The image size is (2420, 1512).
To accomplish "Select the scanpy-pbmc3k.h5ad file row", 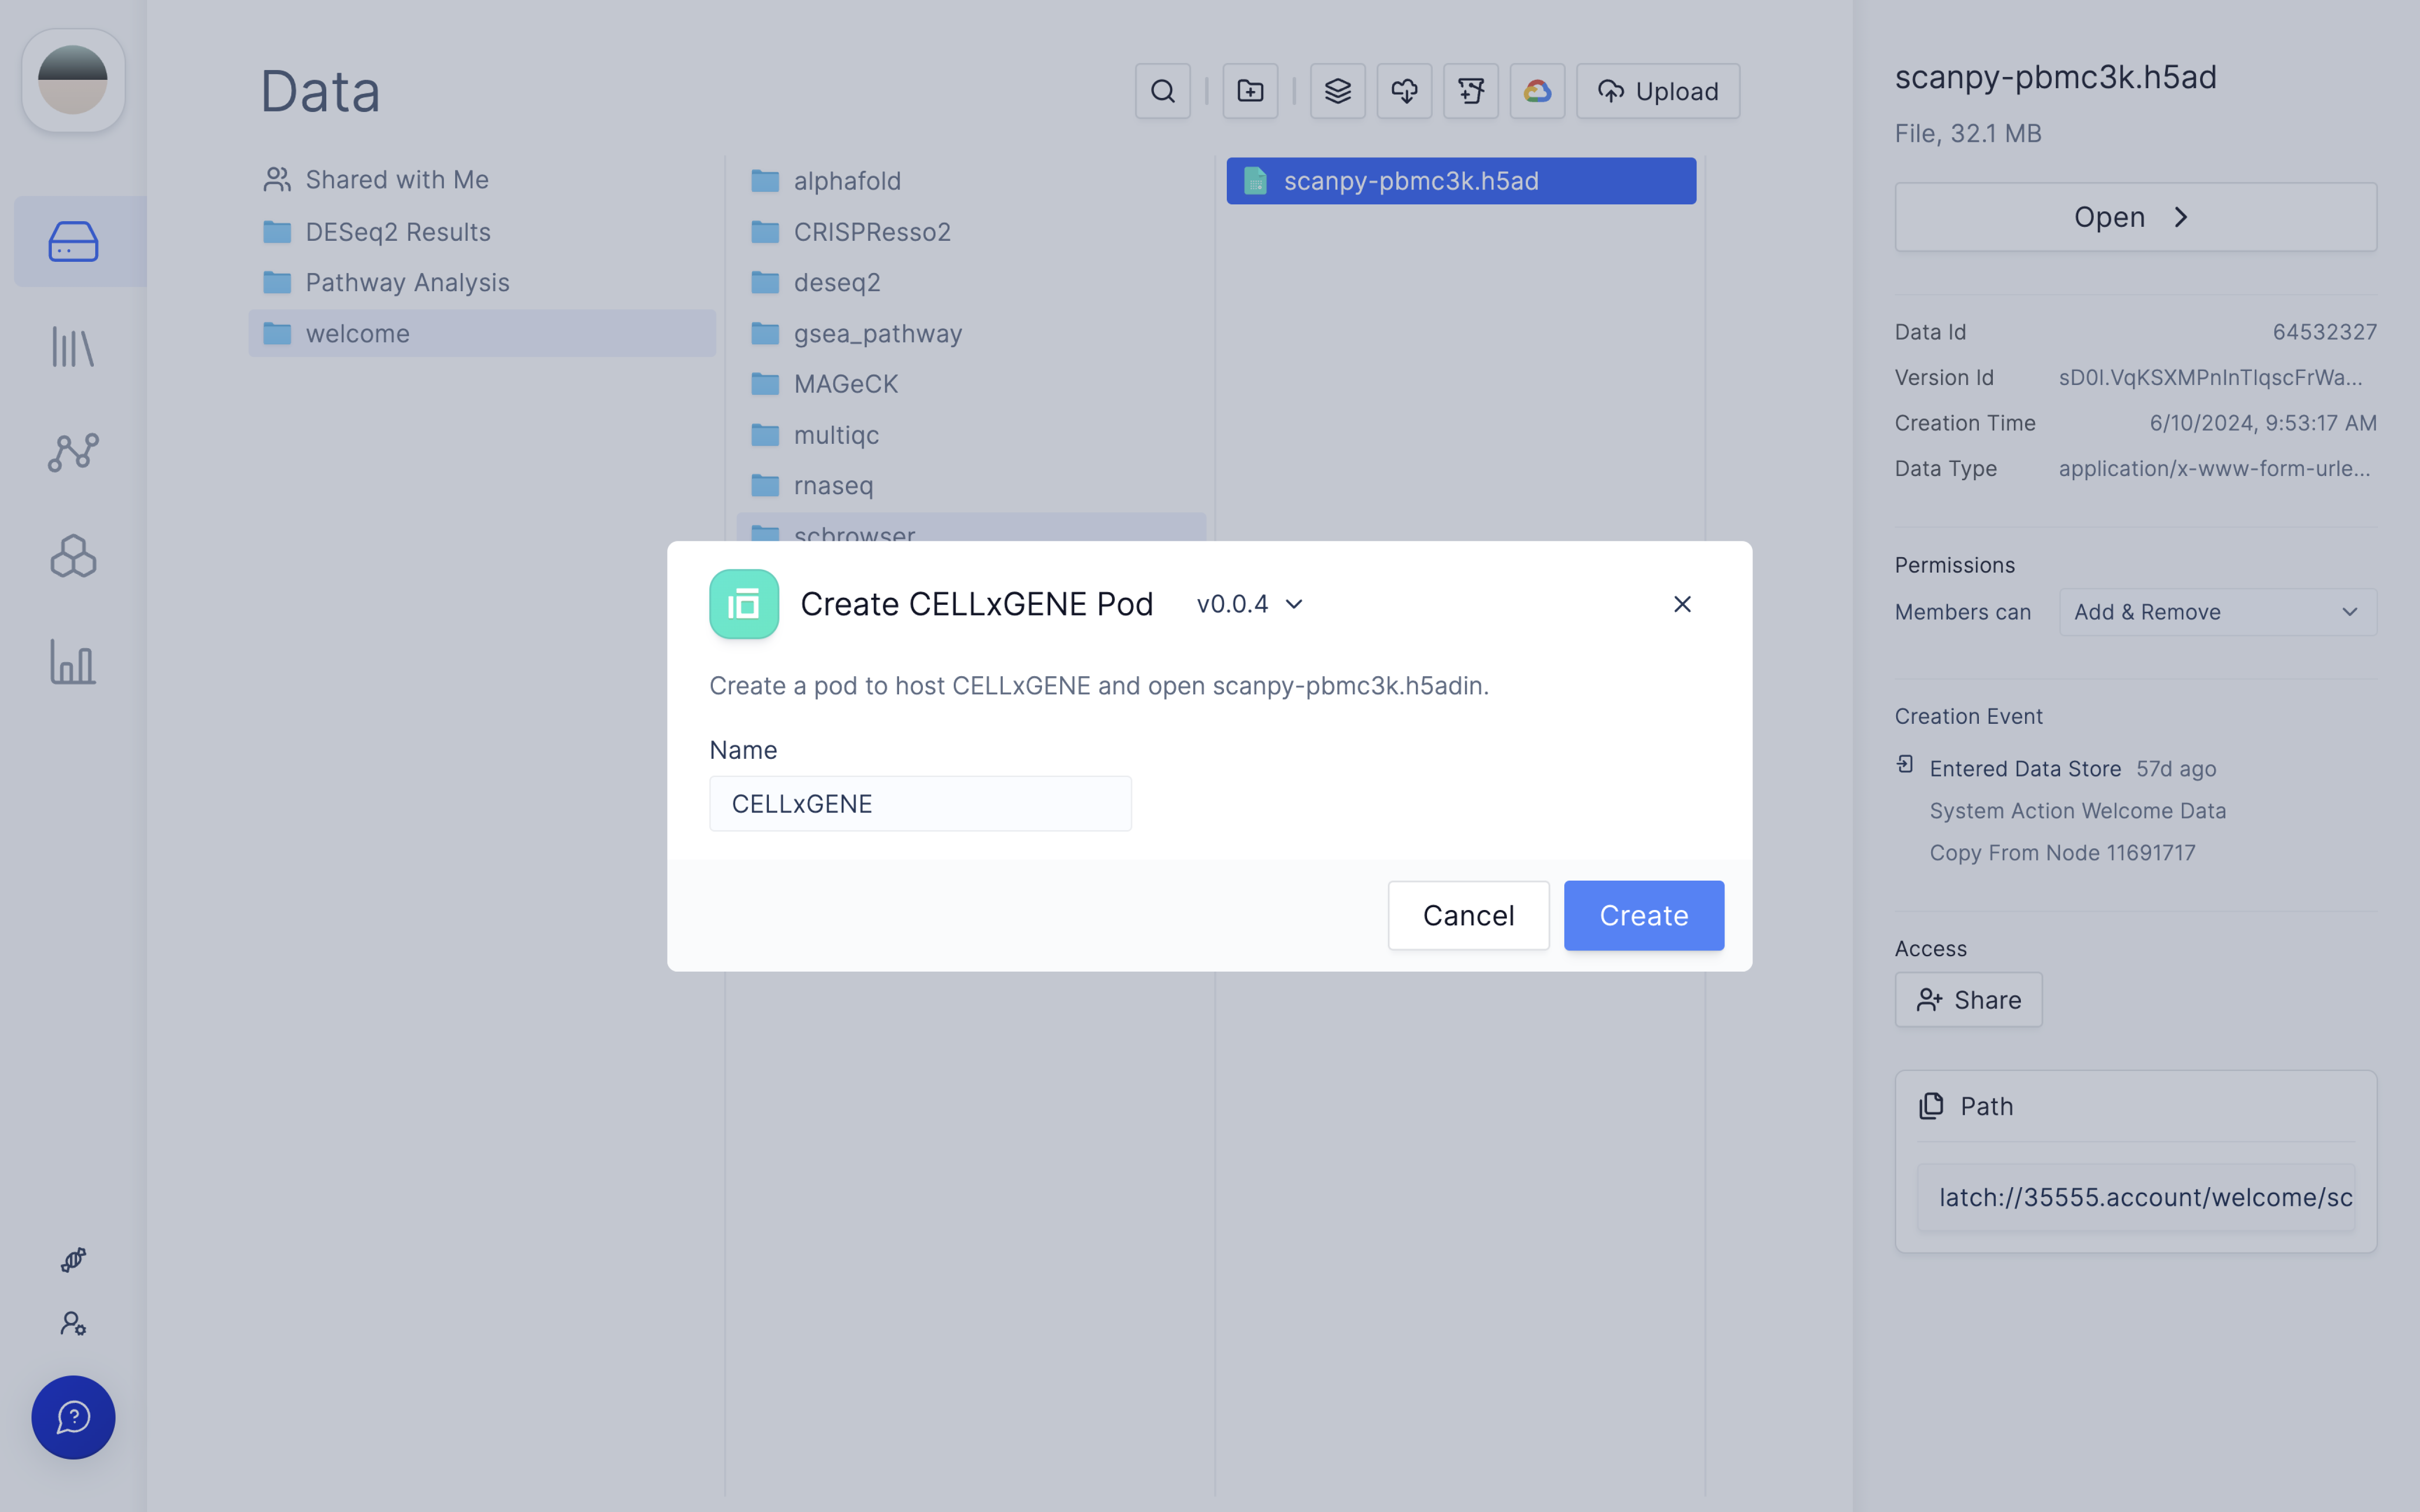I will coord(1461,181).
